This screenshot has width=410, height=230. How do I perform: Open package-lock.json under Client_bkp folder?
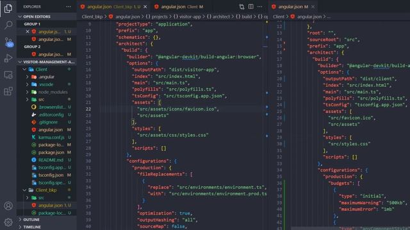pos(47,213)
